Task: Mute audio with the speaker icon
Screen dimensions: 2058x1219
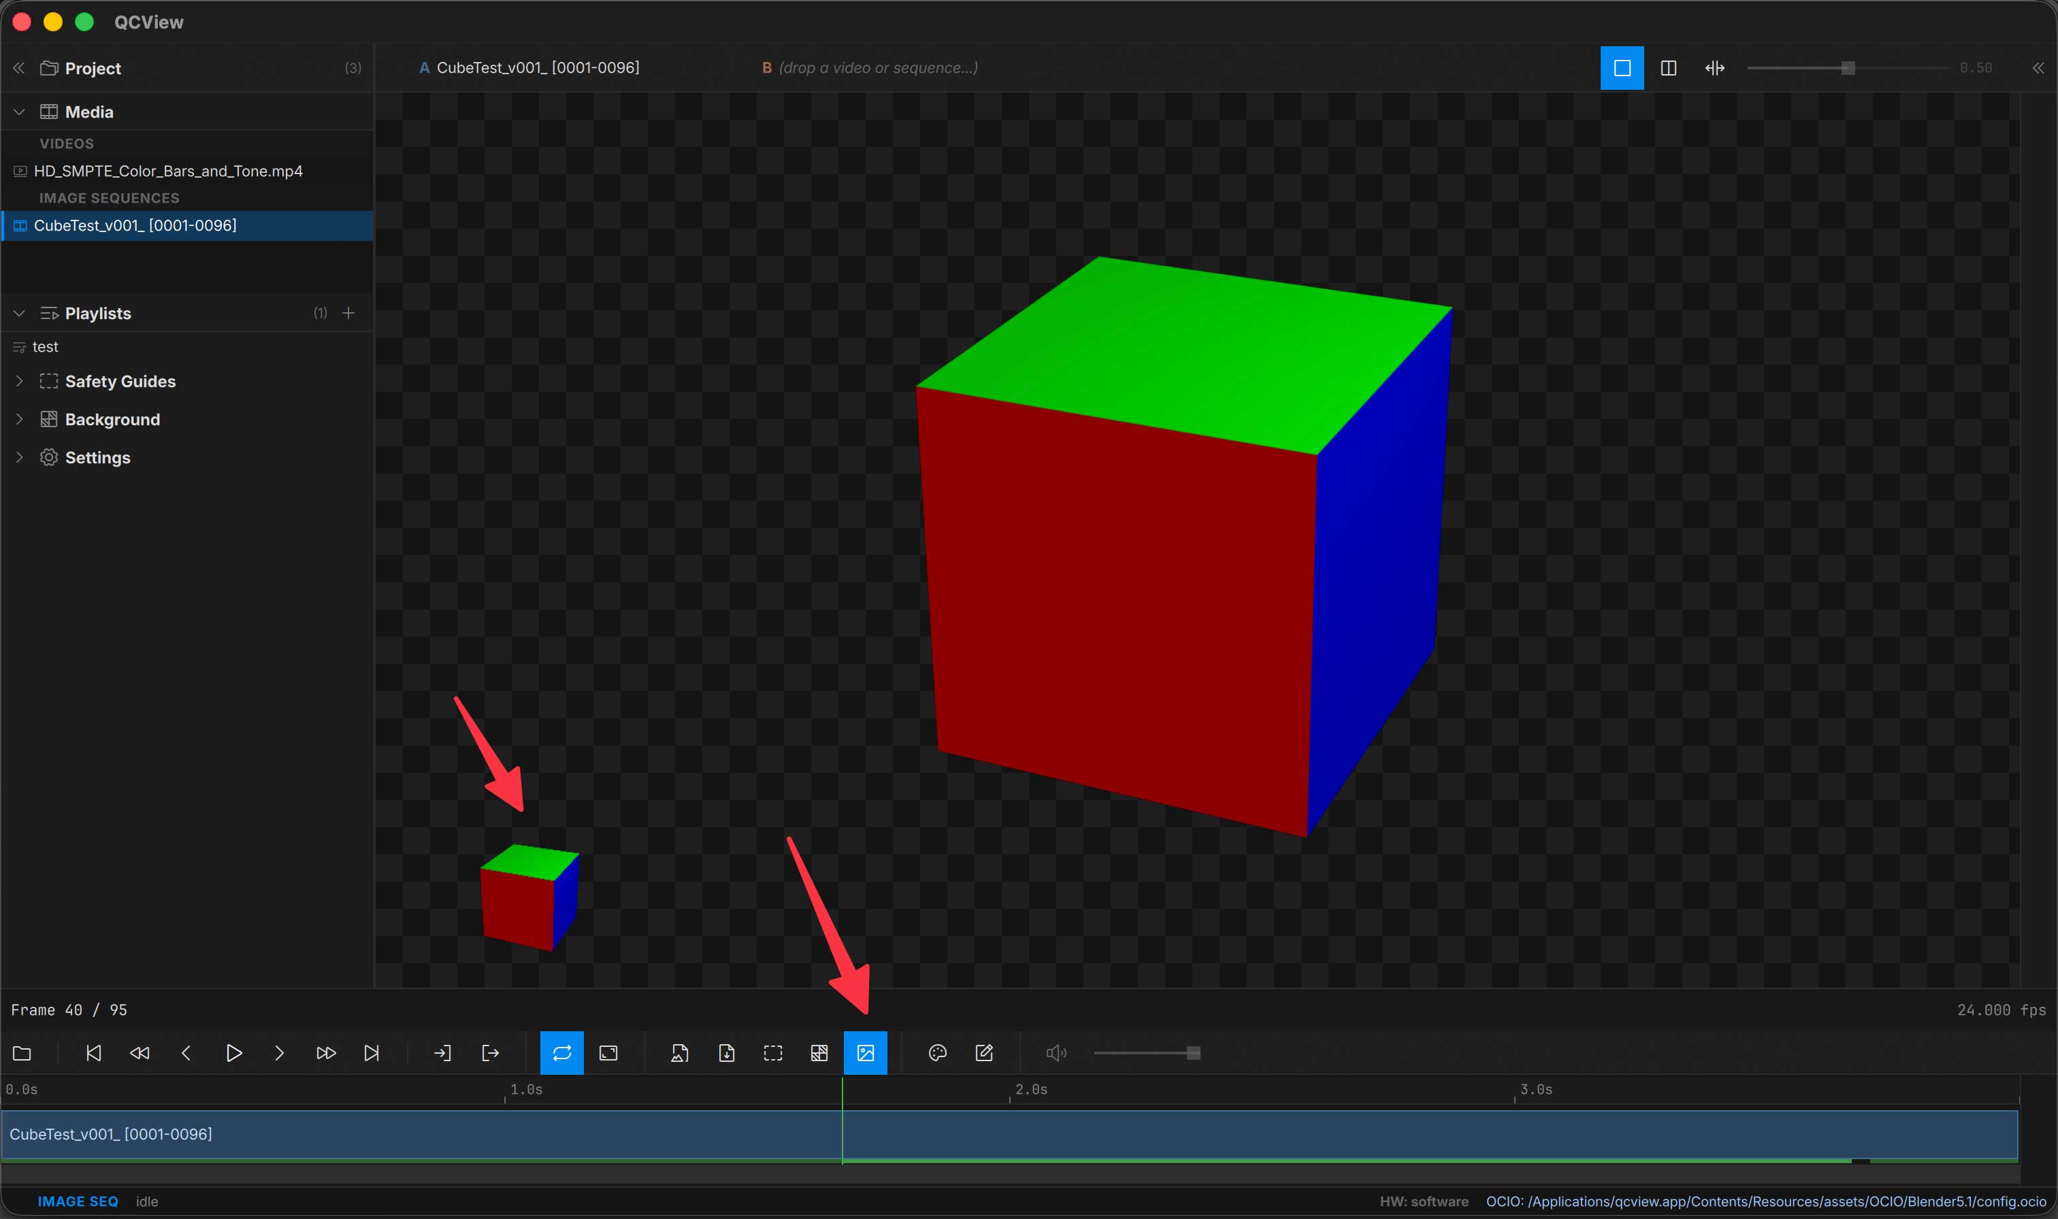Action: [1056, 1053]
